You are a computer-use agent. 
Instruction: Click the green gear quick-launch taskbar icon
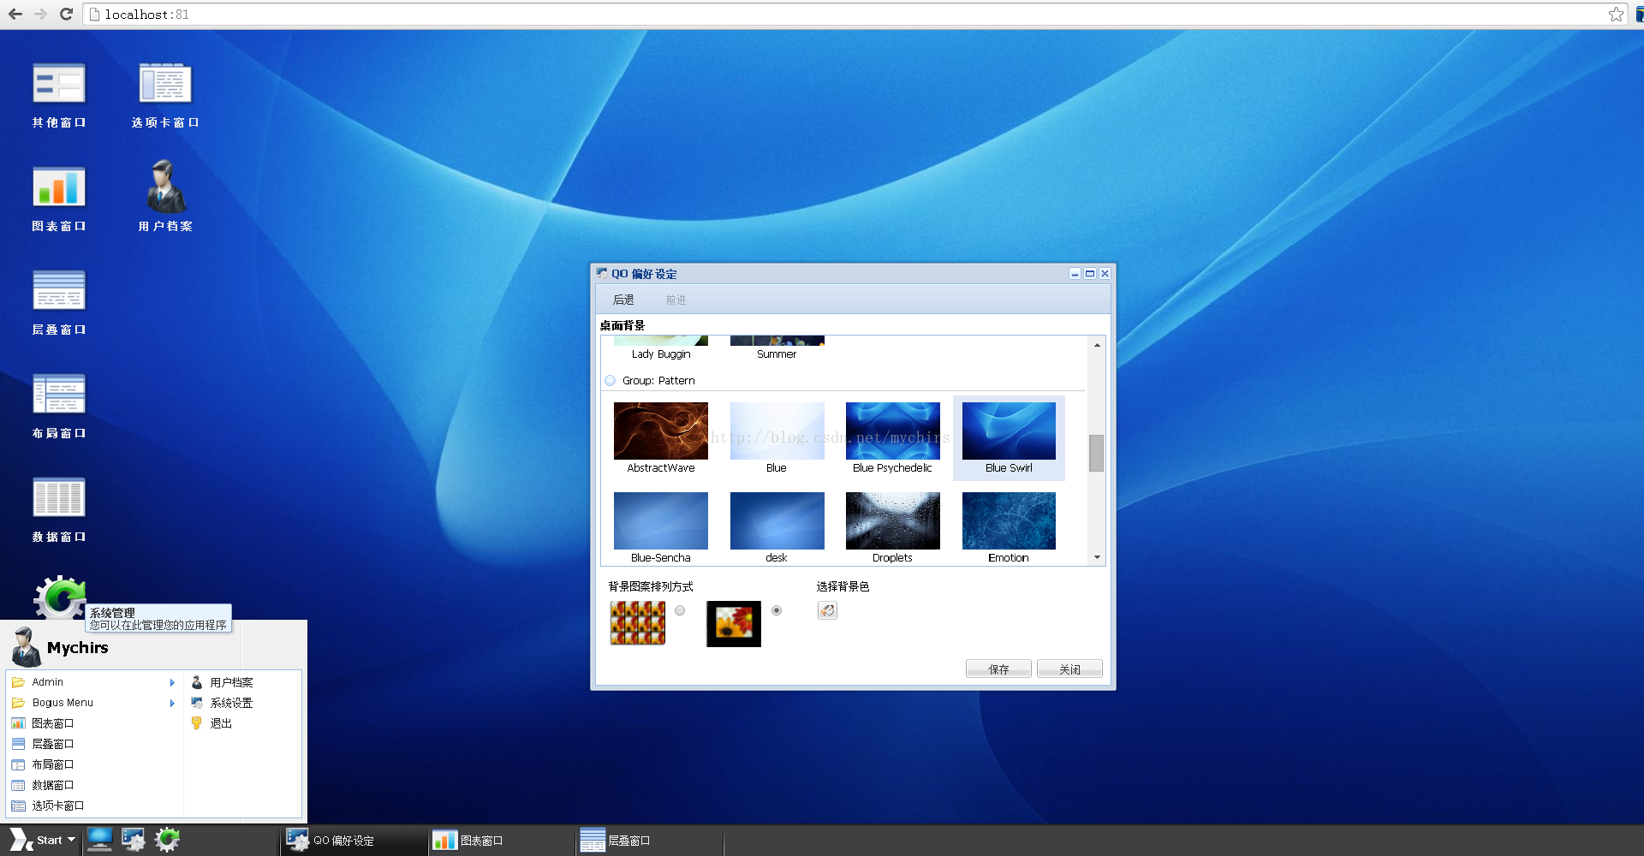coord(167,840)
